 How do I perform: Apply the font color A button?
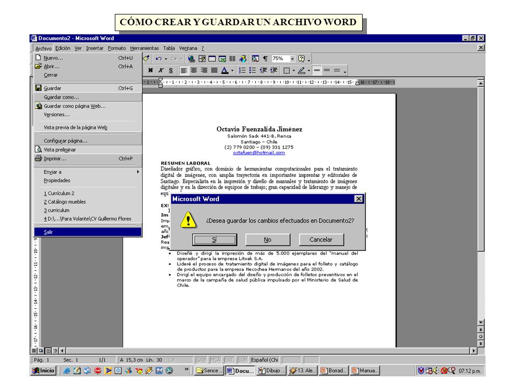pyautogui.click(x=225, y=70)
